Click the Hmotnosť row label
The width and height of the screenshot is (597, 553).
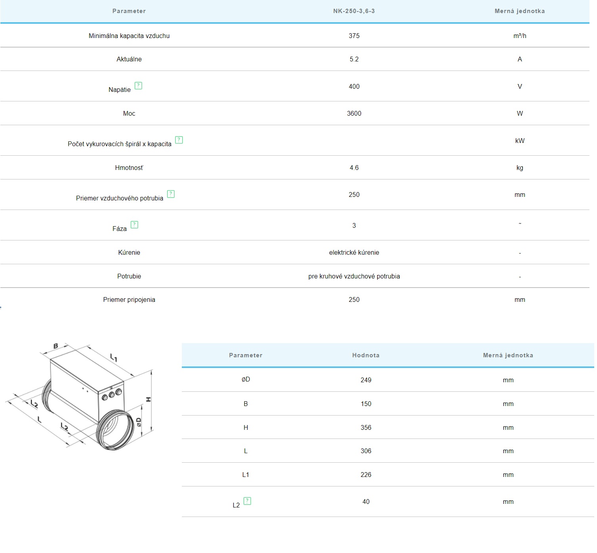pos(129,168)
